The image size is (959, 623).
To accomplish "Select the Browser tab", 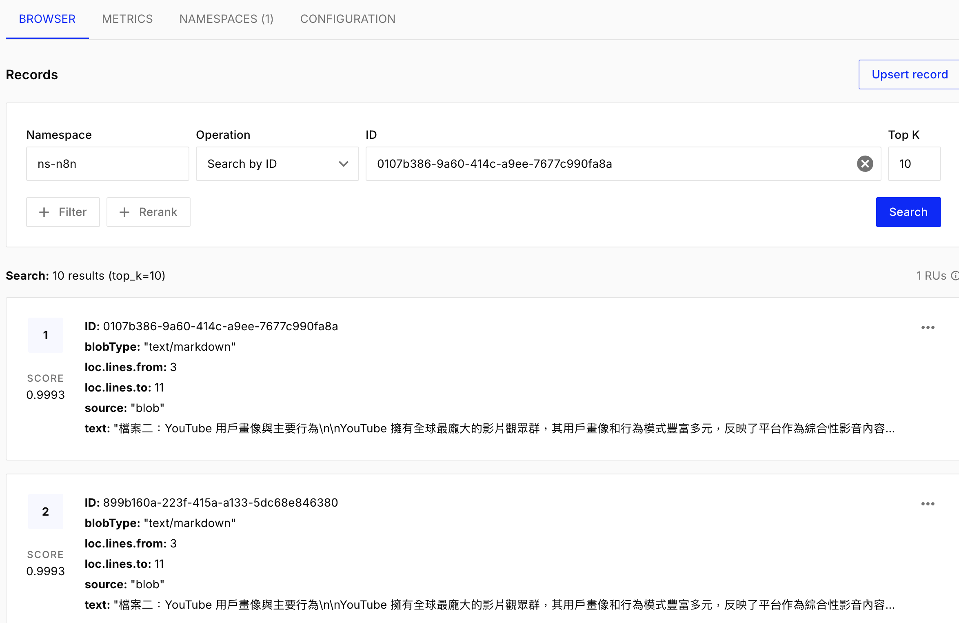I will [x=47, y=19].
